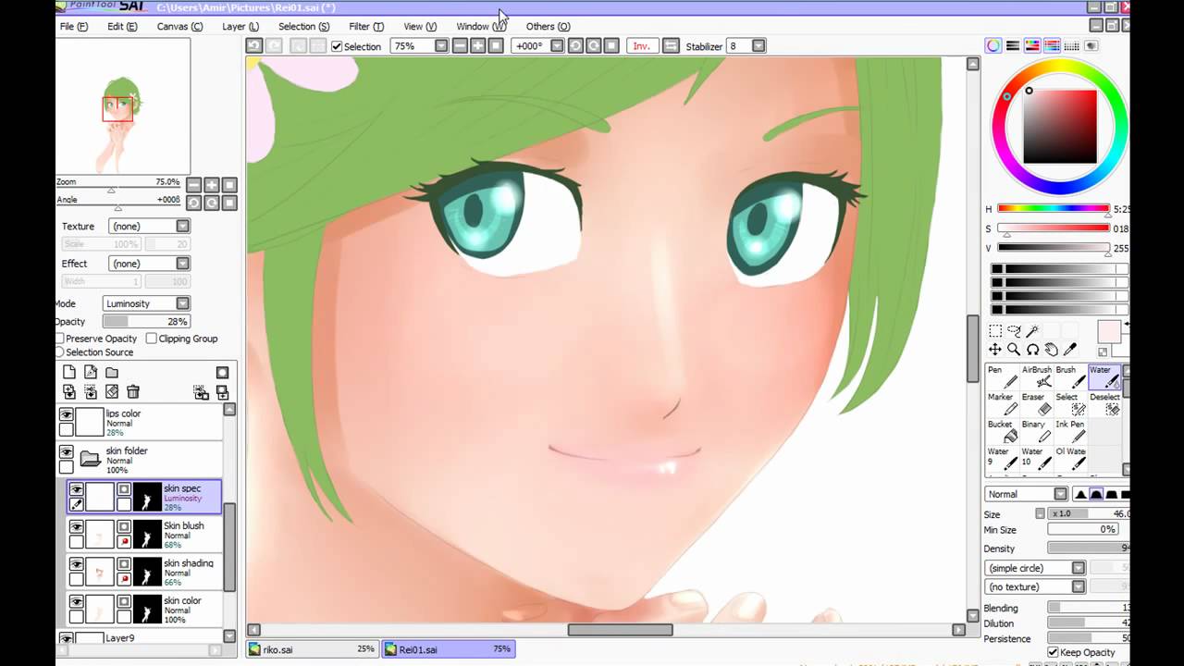
Task: Select the Hand pan tool
Action: [1052, 350]
